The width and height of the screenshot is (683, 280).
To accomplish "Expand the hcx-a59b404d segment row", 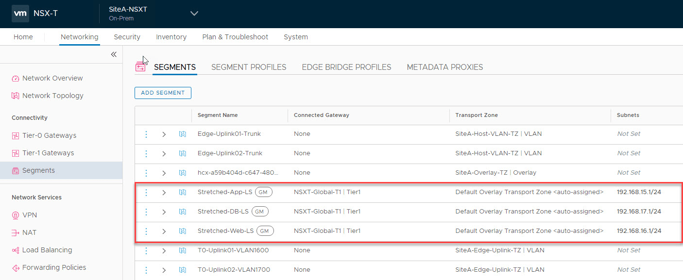I will (164, 173).
